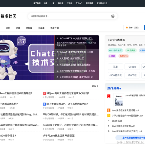Screen dimensions: 145x145
Task: Open the post 5年java高级工程师在北京能拿多少薪资
Action: 68,93
